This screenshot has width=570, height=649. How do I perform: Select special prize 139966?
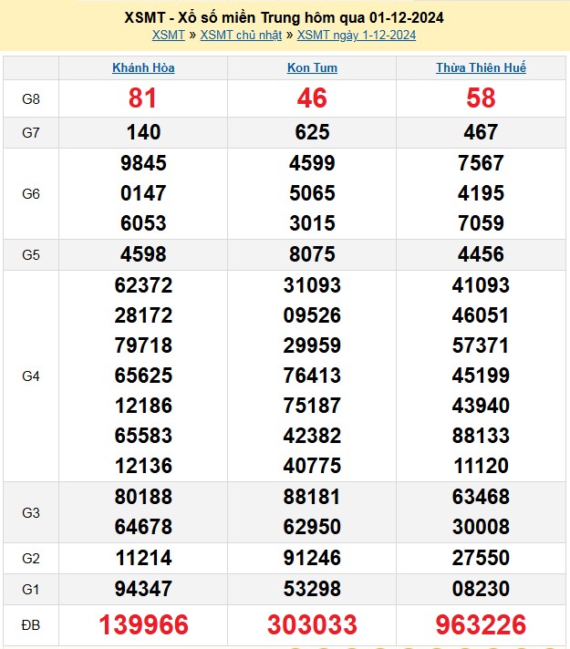point(143,624)
